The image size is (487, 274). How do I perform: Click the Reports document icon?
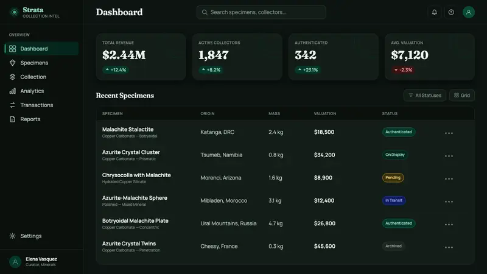point(12,119)
